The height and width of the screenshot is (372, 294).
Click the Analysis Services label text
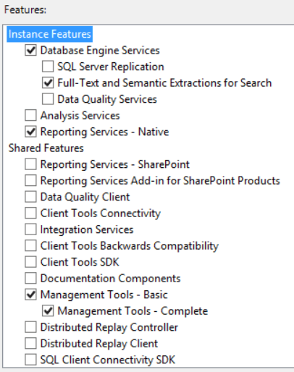(80, 116)
